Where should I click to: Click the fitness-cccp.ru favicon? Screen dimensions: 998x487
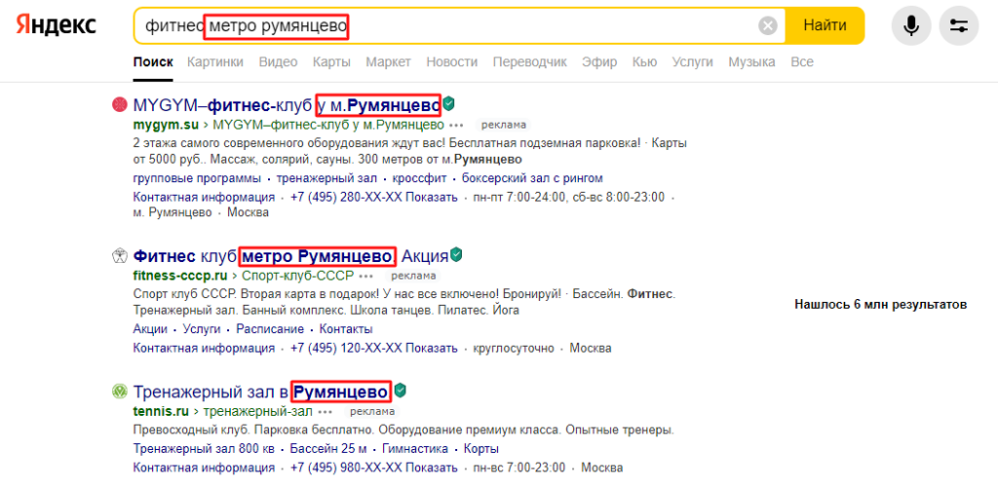(119, 256)
